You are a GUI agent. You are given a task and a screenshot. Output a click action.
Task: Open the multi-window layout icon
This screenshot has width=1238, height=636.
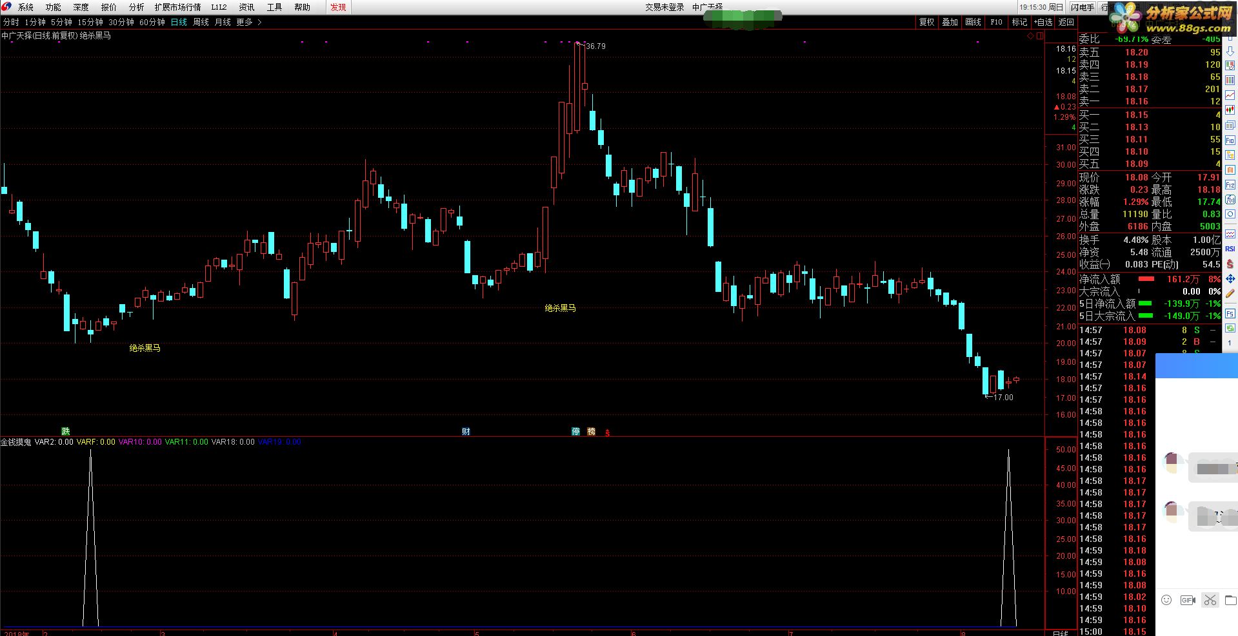point(1230,125)
